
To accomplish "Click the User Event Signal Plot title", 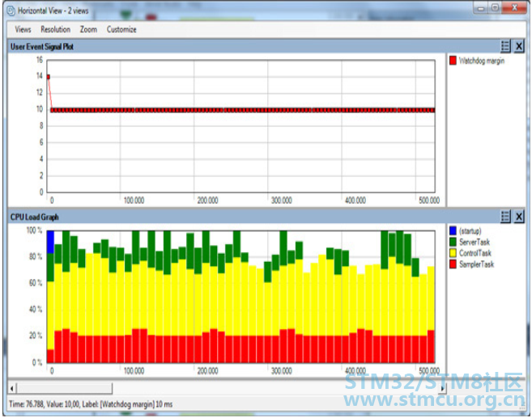I will pyautogui.click(x=42, y=47).
